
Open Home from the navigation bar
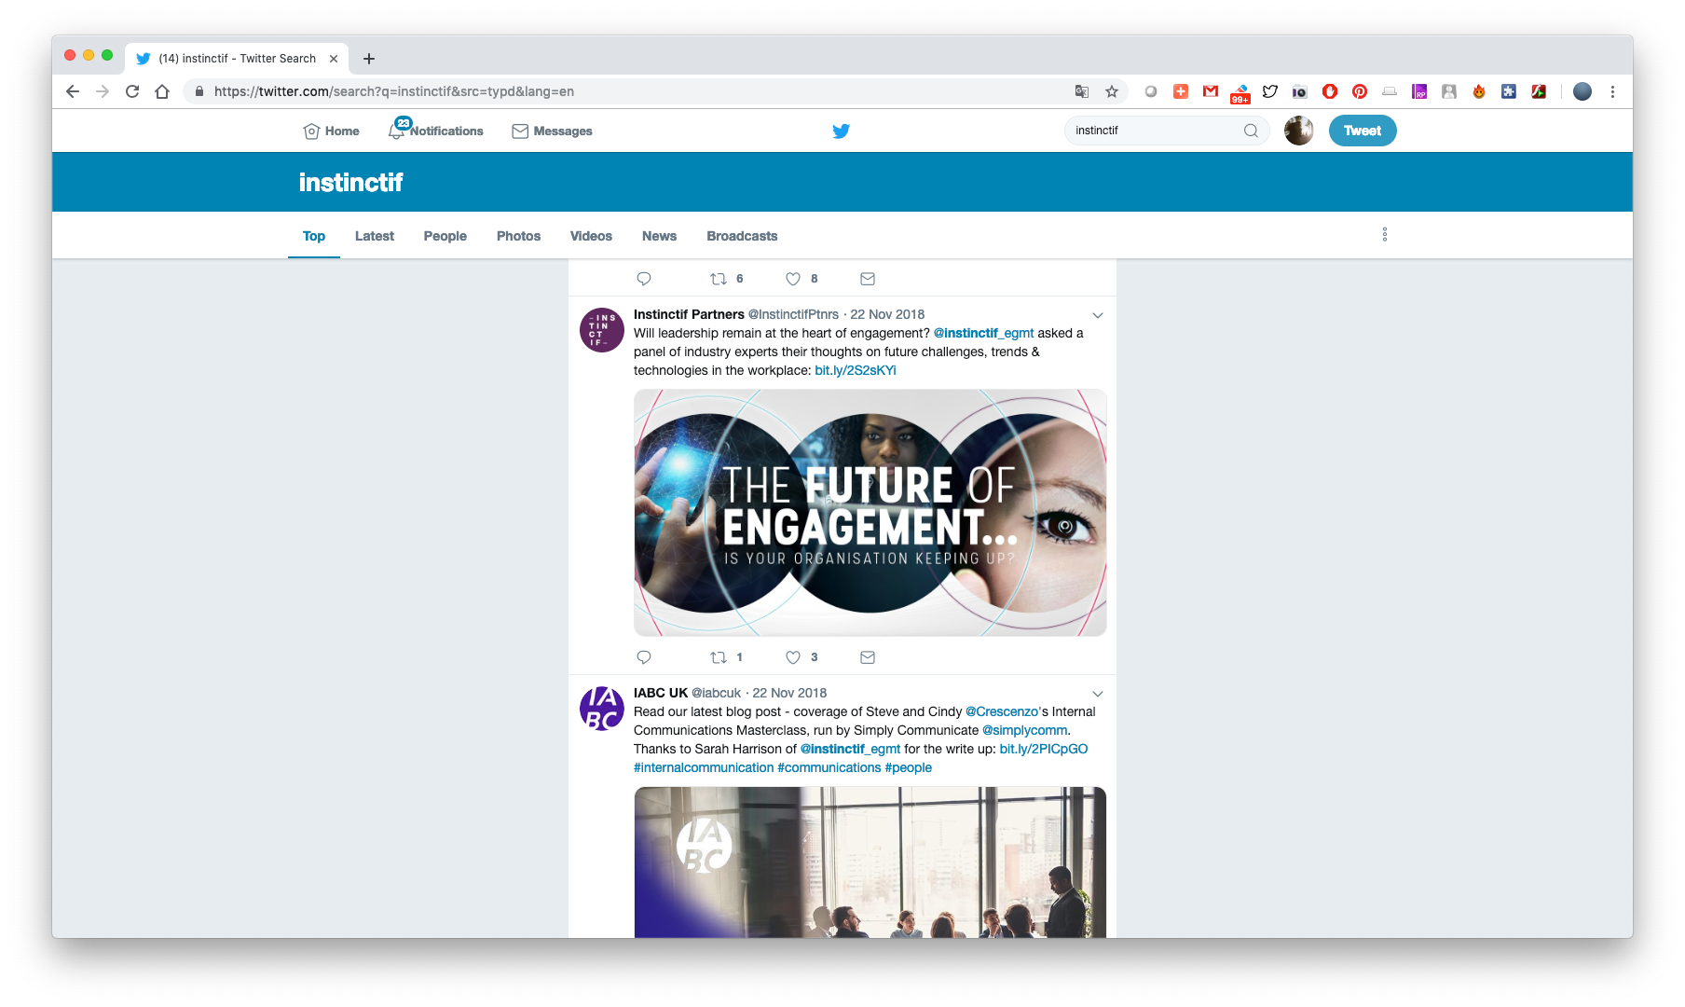coord(331,131)
